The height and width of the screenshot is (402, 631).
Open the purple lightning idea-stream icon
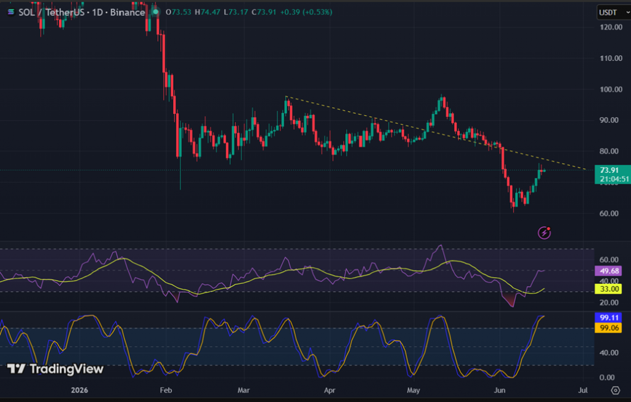tap(544, 232)
